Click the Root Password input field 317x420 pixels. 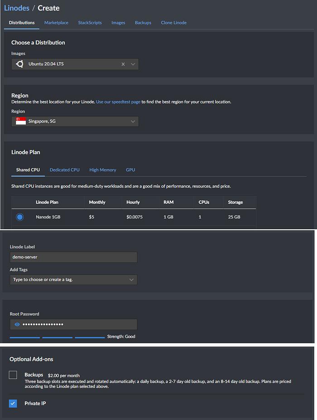[x=73, y=324]
